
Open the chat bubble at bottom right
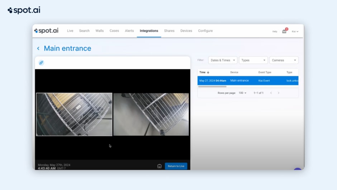(298, 169)
